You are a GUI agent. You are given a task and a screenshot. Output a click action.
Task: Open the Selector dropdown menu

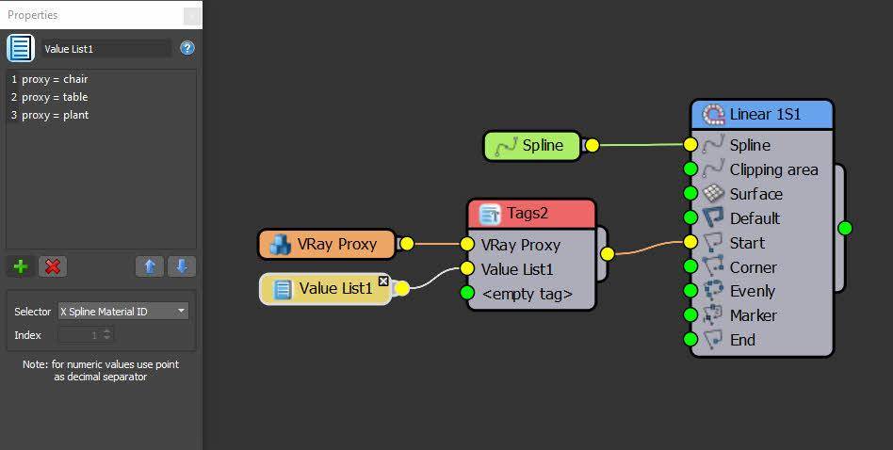(x=122, y=311)
